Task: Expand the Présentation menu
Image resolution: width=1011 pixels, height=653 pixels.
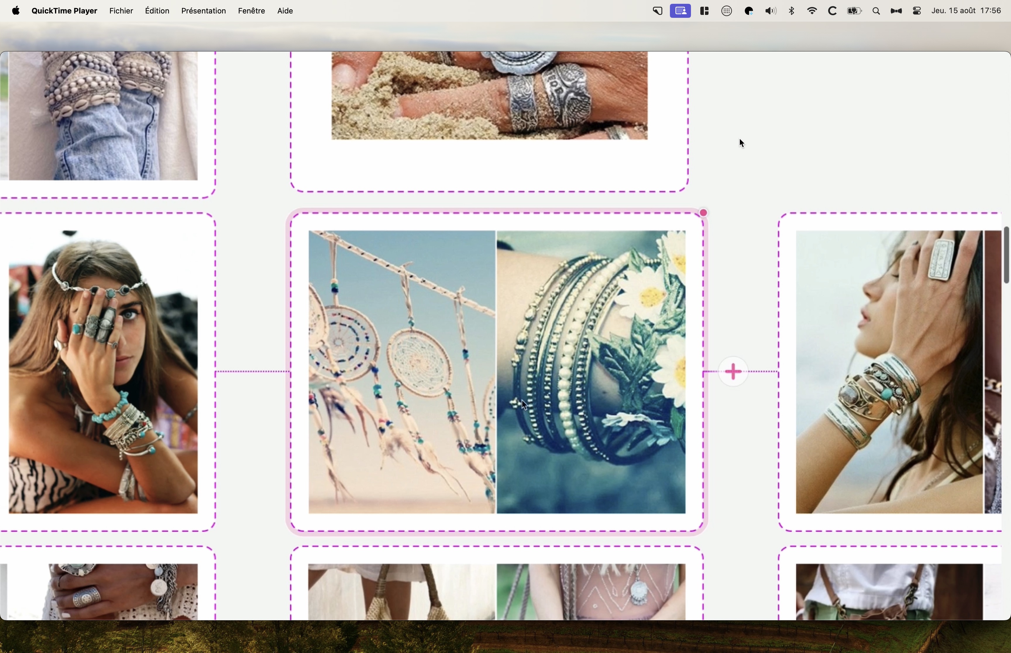Action: click(203, 11)
